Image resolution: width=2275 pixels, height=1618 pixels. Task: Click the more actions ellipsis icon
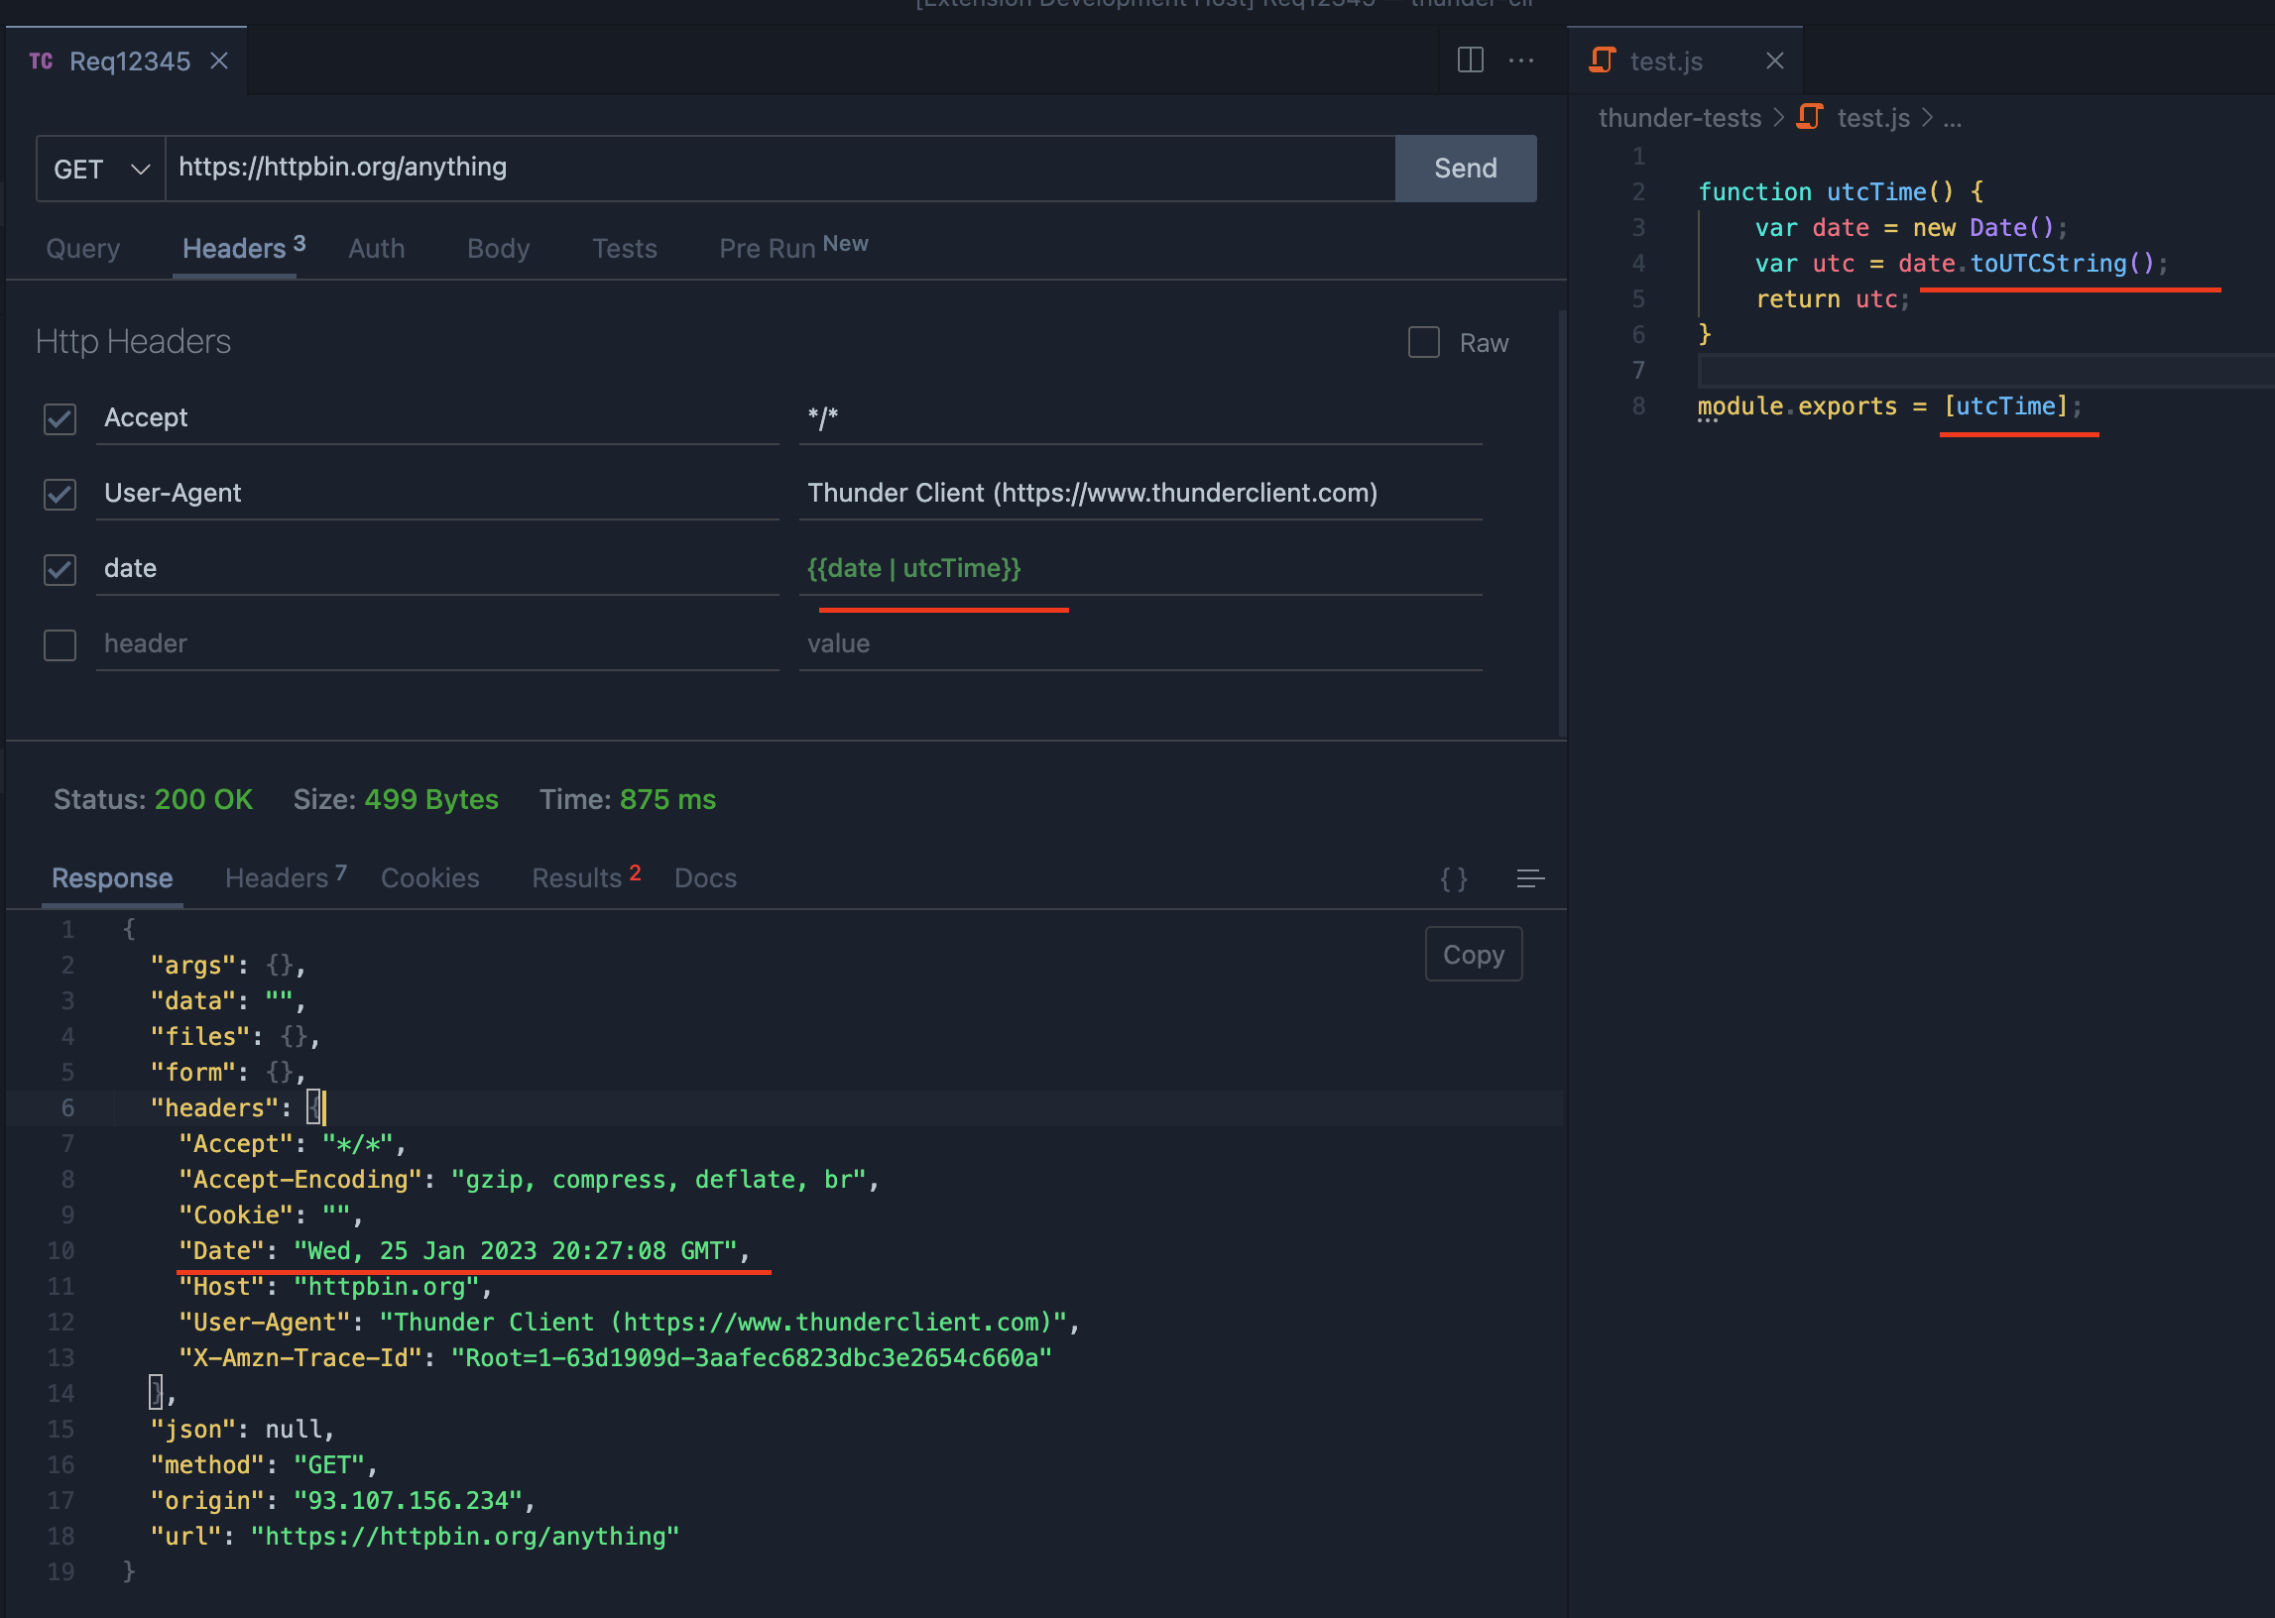click(x=1521, y=59)
